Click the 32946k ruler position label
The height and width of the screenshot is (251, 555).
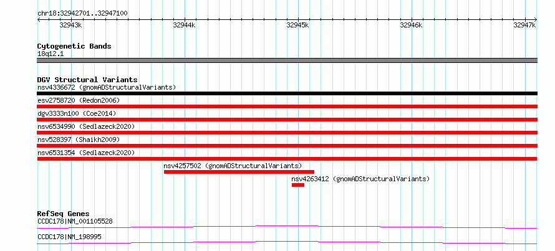coord(412,25)
